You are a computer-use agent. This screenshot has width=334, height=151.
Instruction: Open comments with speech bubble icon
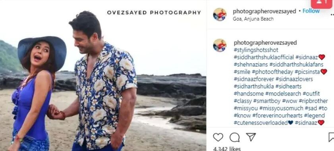pos(235,138)
